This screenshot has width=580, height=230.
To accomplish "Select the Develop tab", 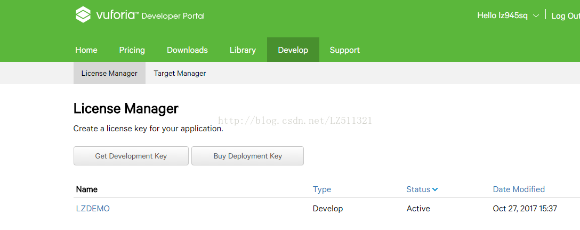I will 293,50.
